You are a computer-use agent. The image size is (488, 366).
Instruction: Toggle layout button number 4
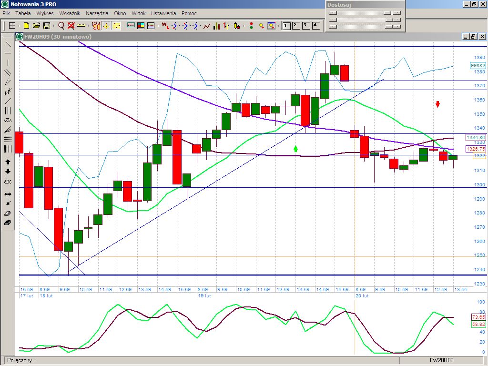coord(315,26)
